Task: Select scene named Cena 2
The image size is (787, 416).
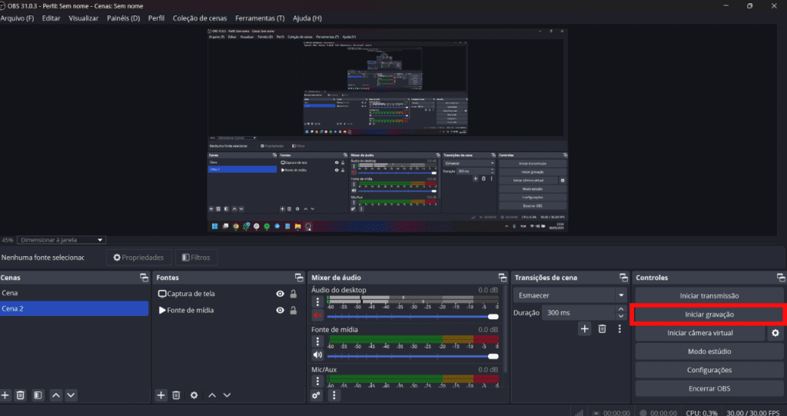Action: point(75,308)
